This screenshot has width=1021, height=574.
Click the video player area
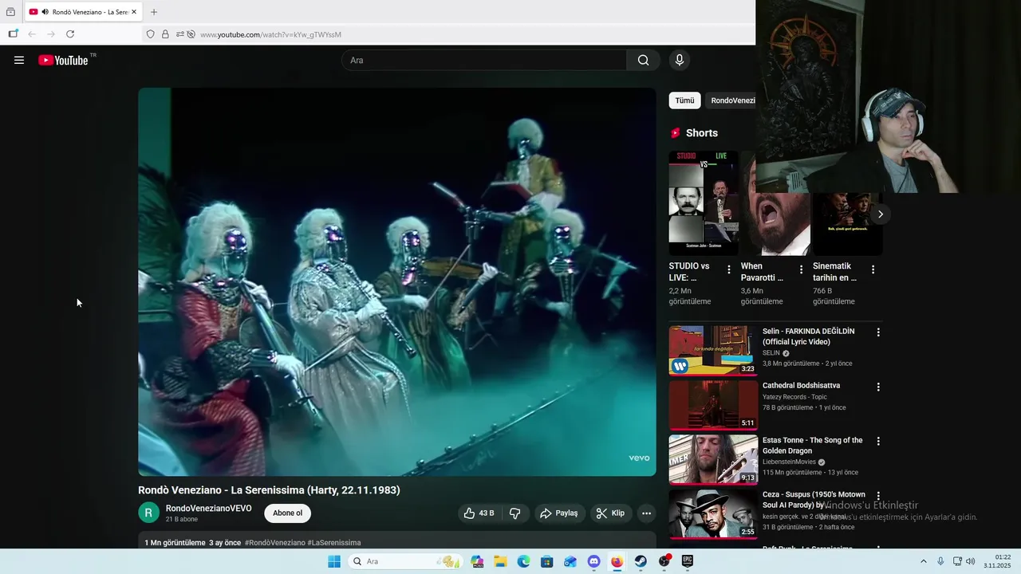pyautogui.click(x=397, y=281)
